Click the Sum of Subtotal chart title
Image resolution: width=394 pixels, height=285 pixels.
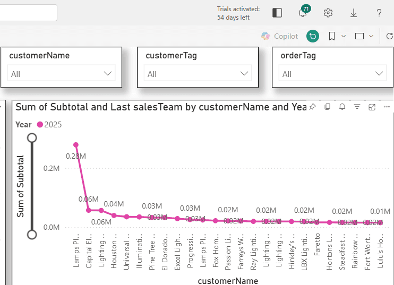click(x=161, y=107)
